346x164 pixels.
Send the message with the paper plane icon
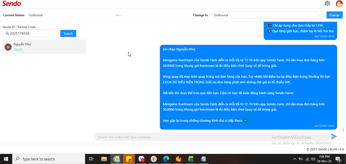[x=334, y=136]
